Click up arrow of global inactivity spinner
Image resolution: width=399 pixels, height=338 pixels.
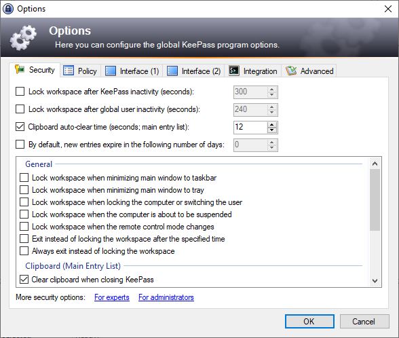tap(272, 107)
